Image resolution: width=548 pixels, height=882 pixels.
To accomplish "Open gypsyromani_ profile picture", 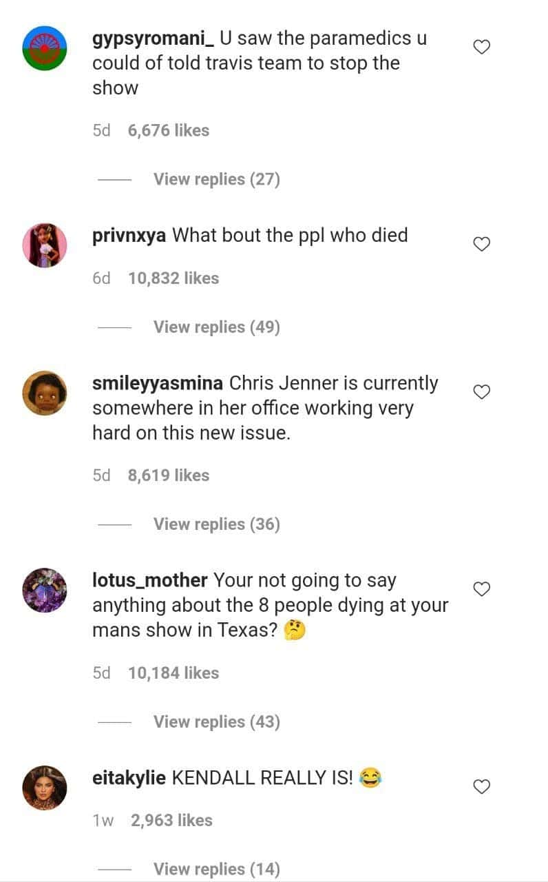I will (x=45, y=48).
